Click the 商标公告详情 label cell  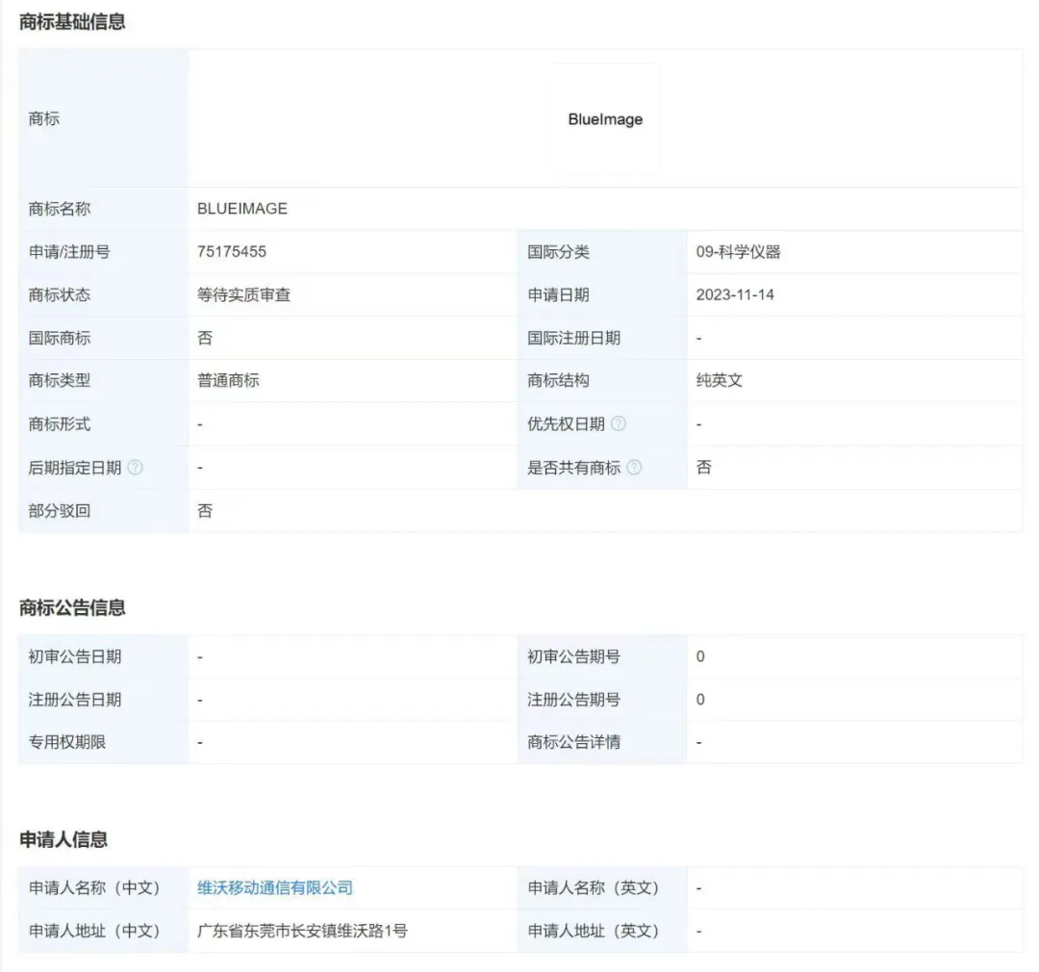click(x=602, y=743)
